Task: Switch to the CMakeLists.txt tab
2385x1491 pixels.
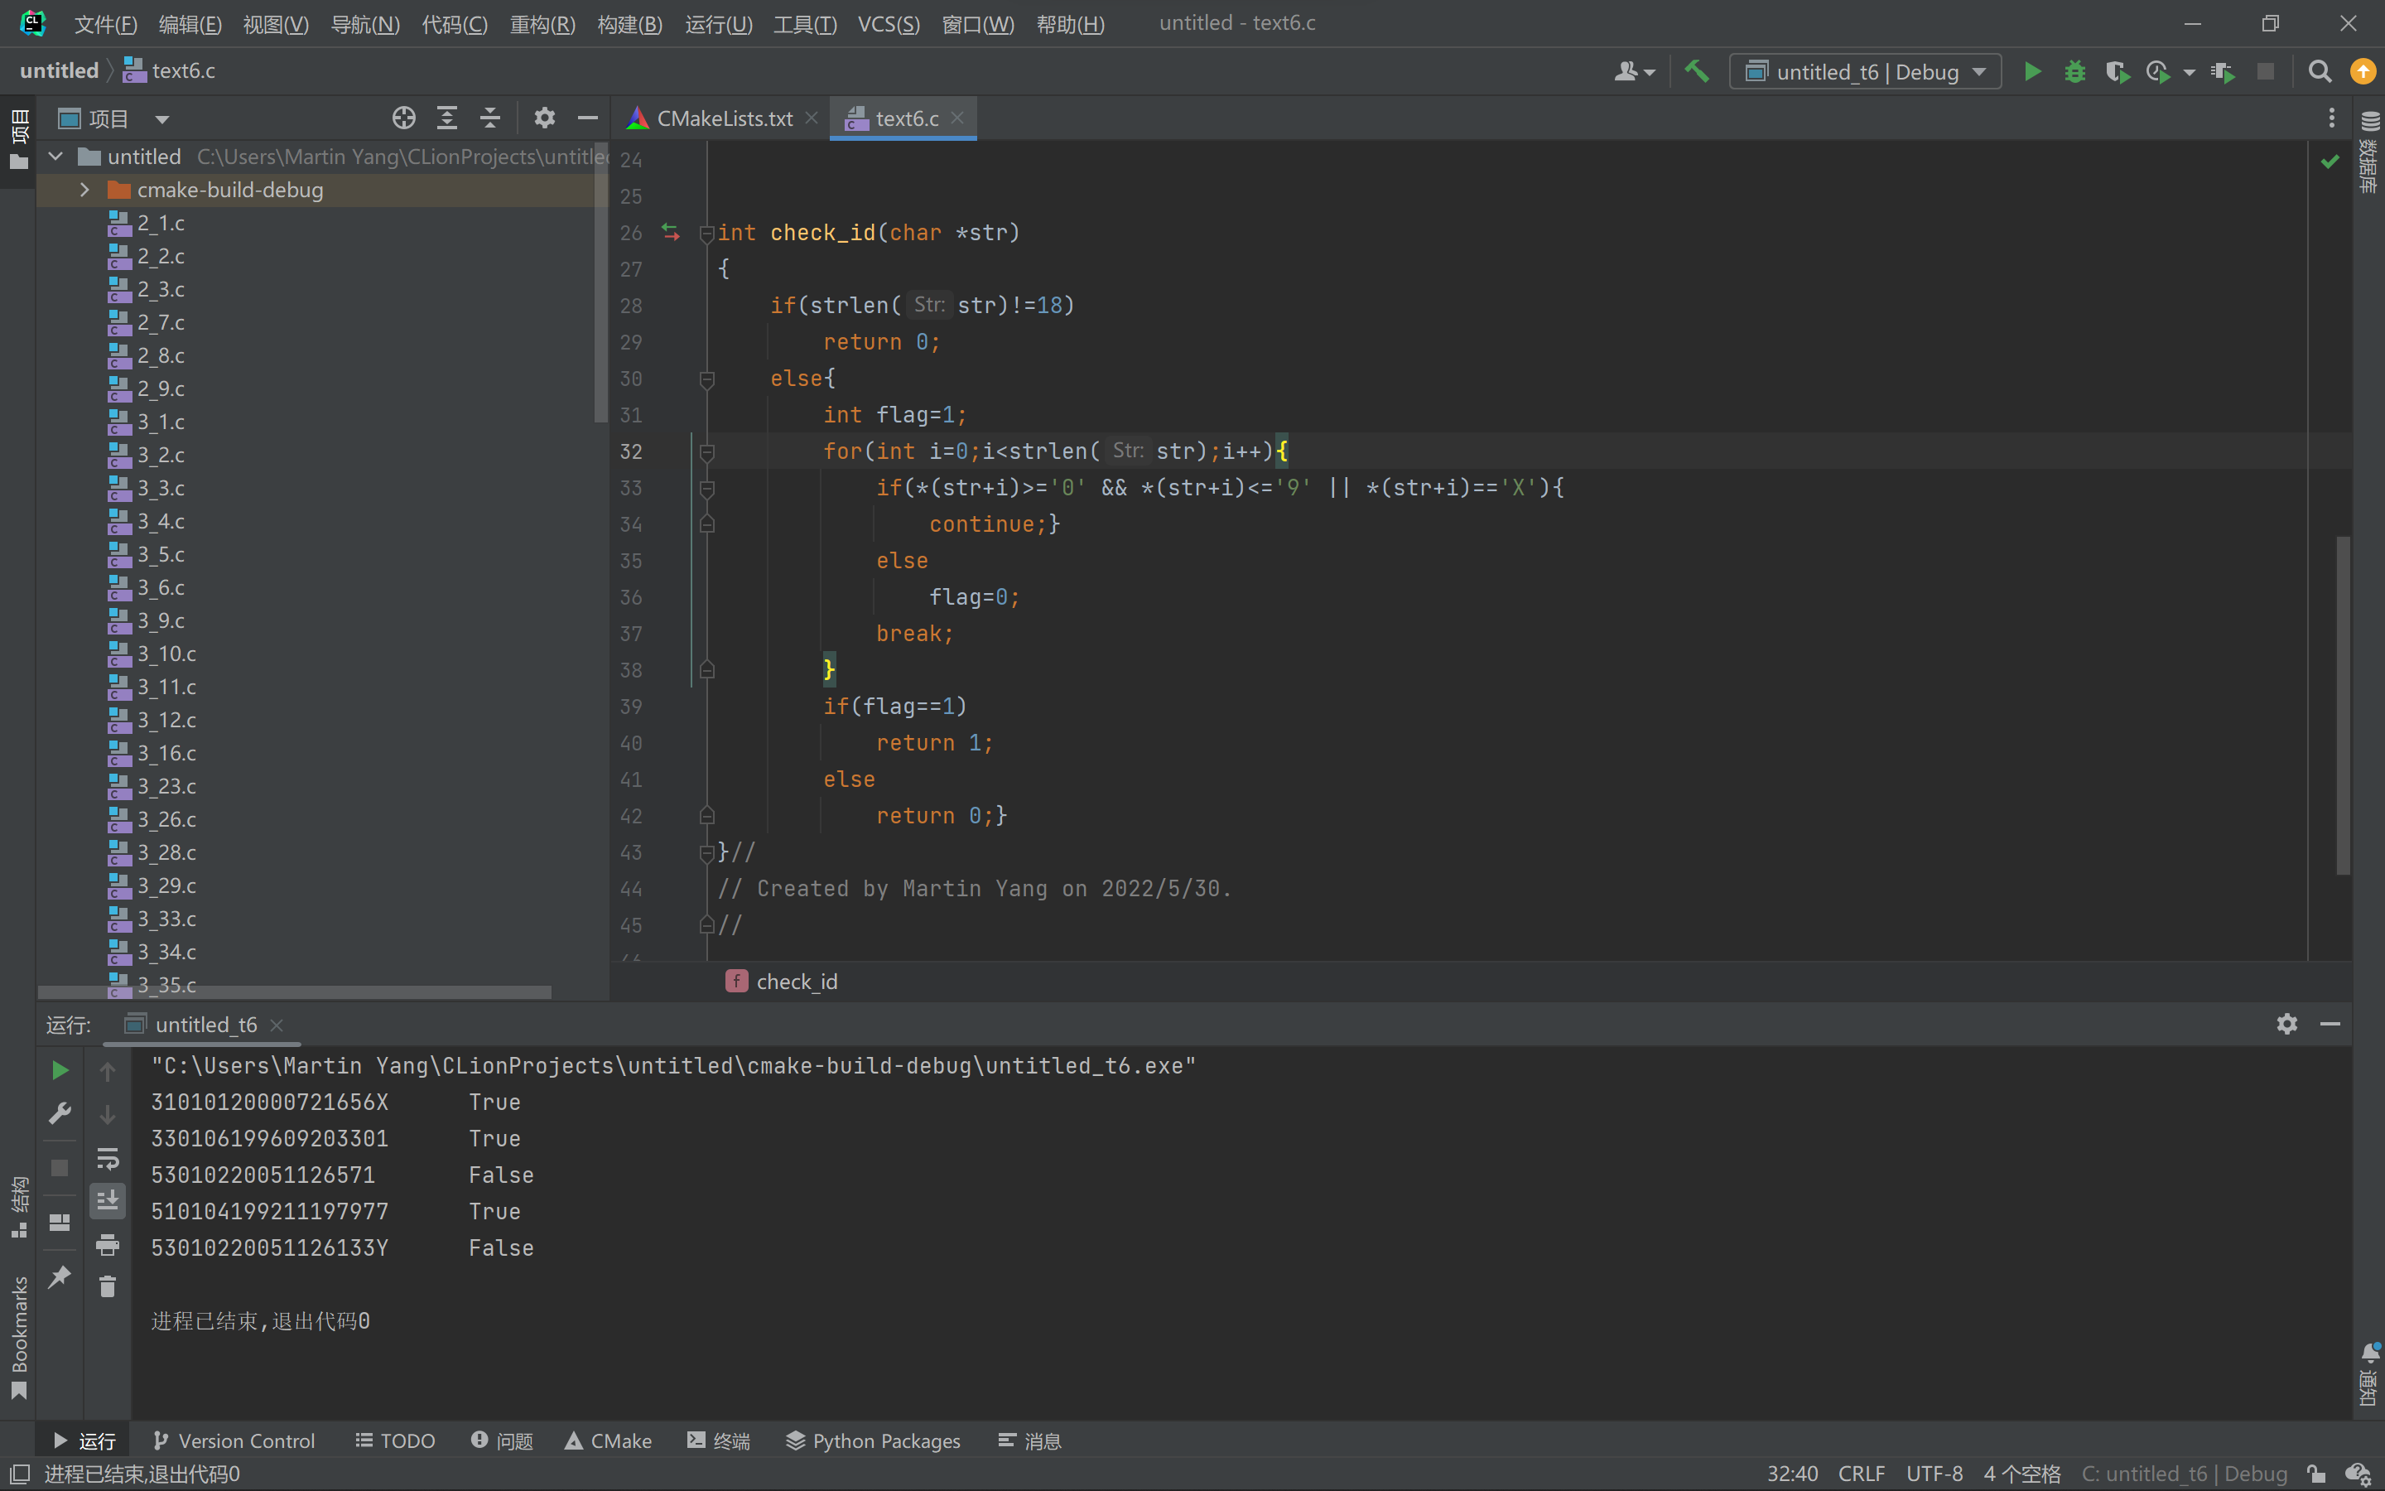Action: [x=724, y=118]
